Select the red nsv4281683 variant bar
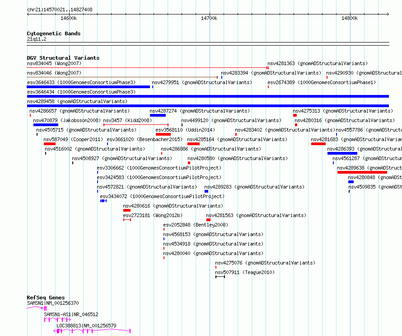The width and height of the screenshot is (402, 336). click(318, 144)
